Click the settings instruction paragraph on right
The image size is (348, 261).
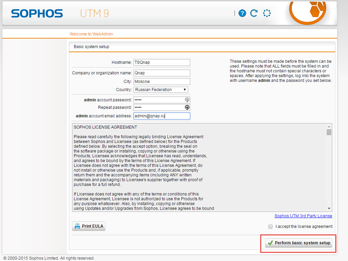(x=281, y=71)
